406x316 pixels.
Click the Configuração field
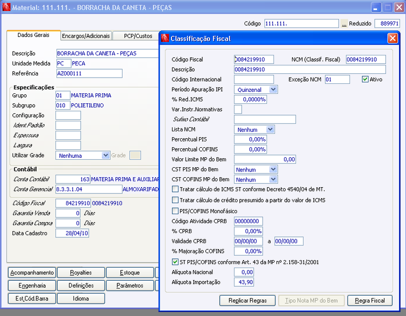coord(68,116)
